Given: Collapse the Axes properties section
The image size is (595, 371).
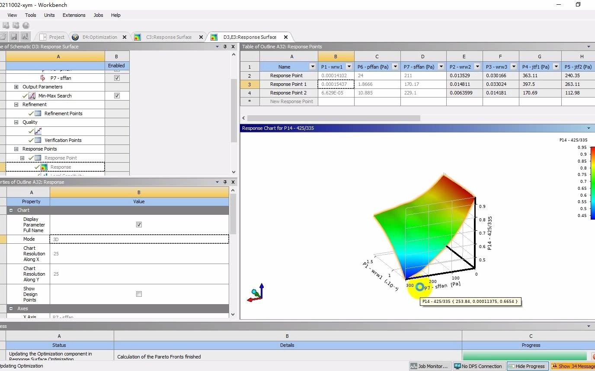Looking at the screenshot, I should 11,309.
